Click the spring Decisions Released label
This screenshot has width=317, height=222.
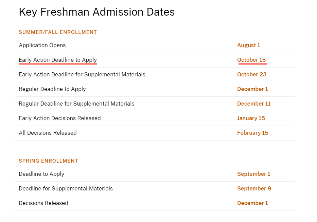coord(43,203)
